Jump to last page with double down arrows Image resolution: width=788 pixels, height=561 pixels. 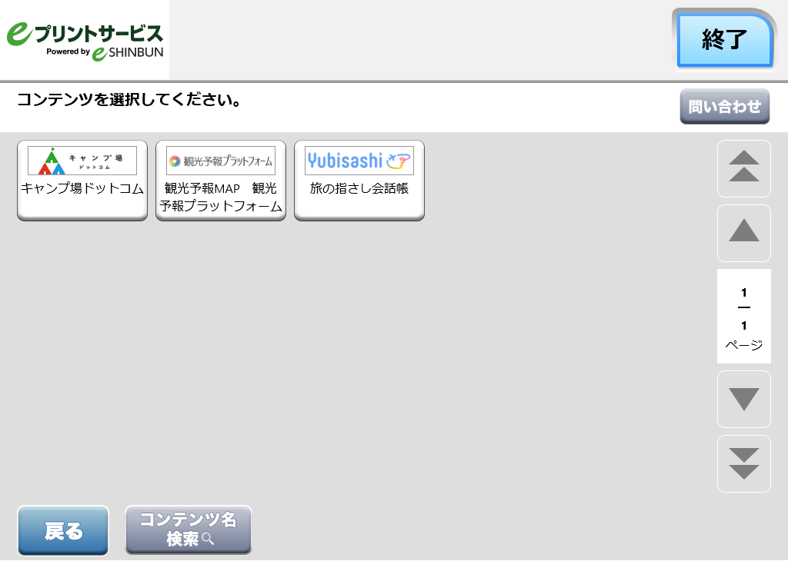744,463
